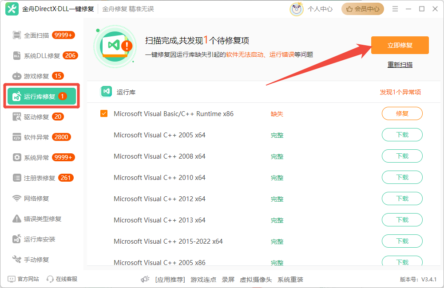Click the error type warning icon

point(17,219)
